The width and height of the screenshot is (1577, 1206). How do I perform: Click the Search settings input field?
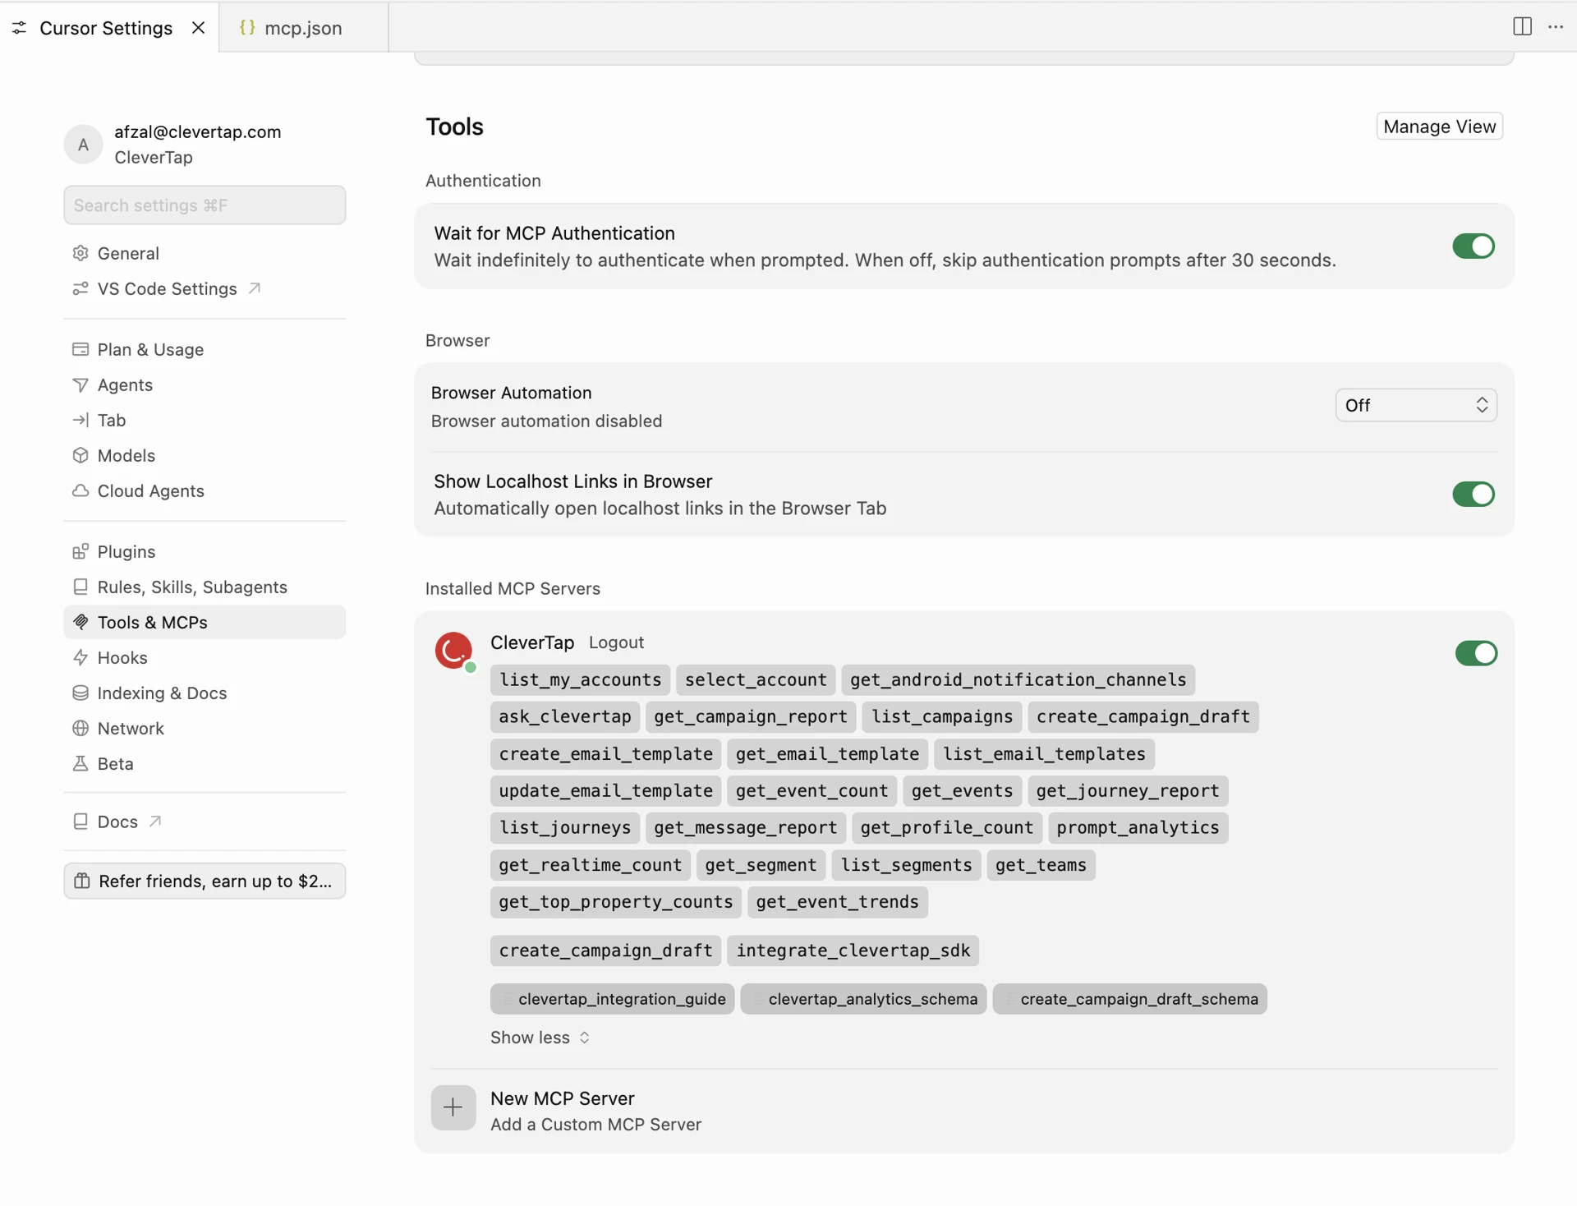205,205
